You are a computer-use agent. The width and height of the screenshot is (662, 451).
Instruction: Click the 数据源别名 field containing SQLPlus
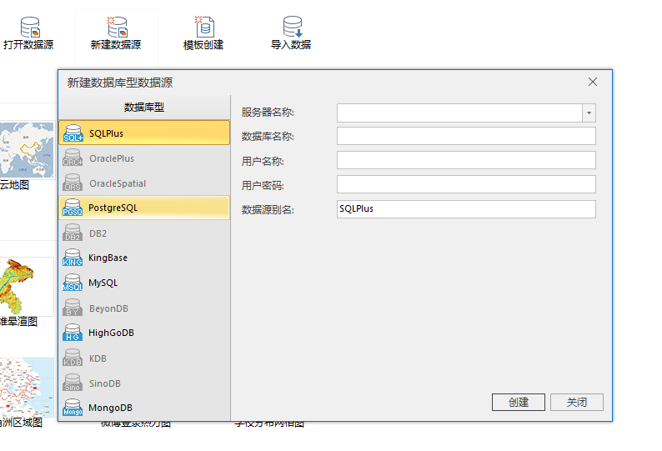pos(466,209)
